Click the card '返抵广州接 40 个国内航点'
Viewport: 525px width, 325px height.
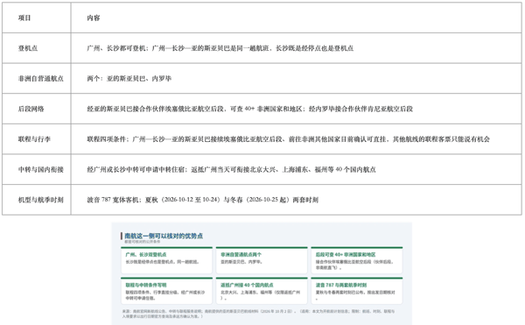coord(262,291)
